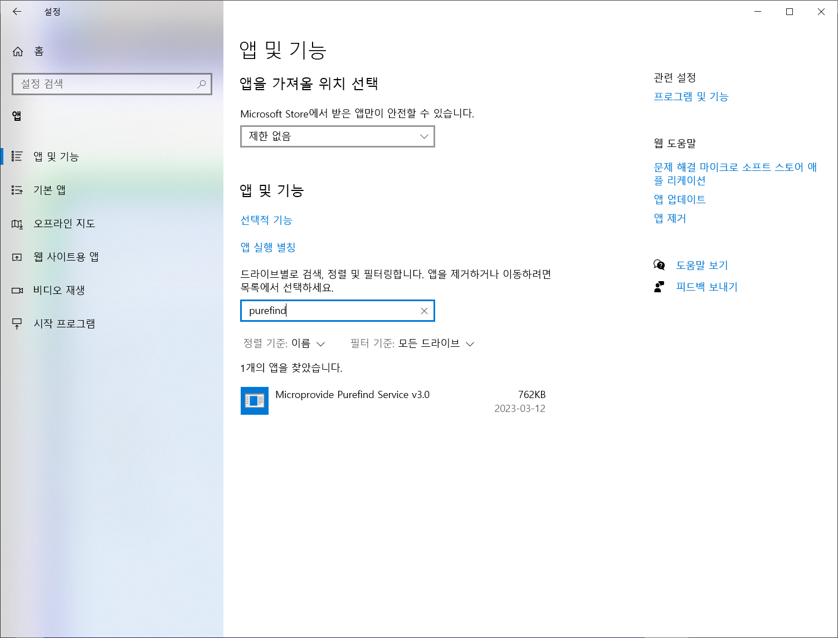Click the 도움말 보기 help icon
Viewport: 838px width, 638px height.
660,265
